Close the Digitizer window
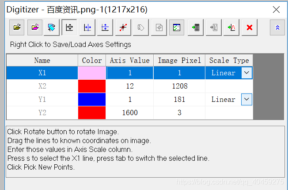 click(276, 10)
